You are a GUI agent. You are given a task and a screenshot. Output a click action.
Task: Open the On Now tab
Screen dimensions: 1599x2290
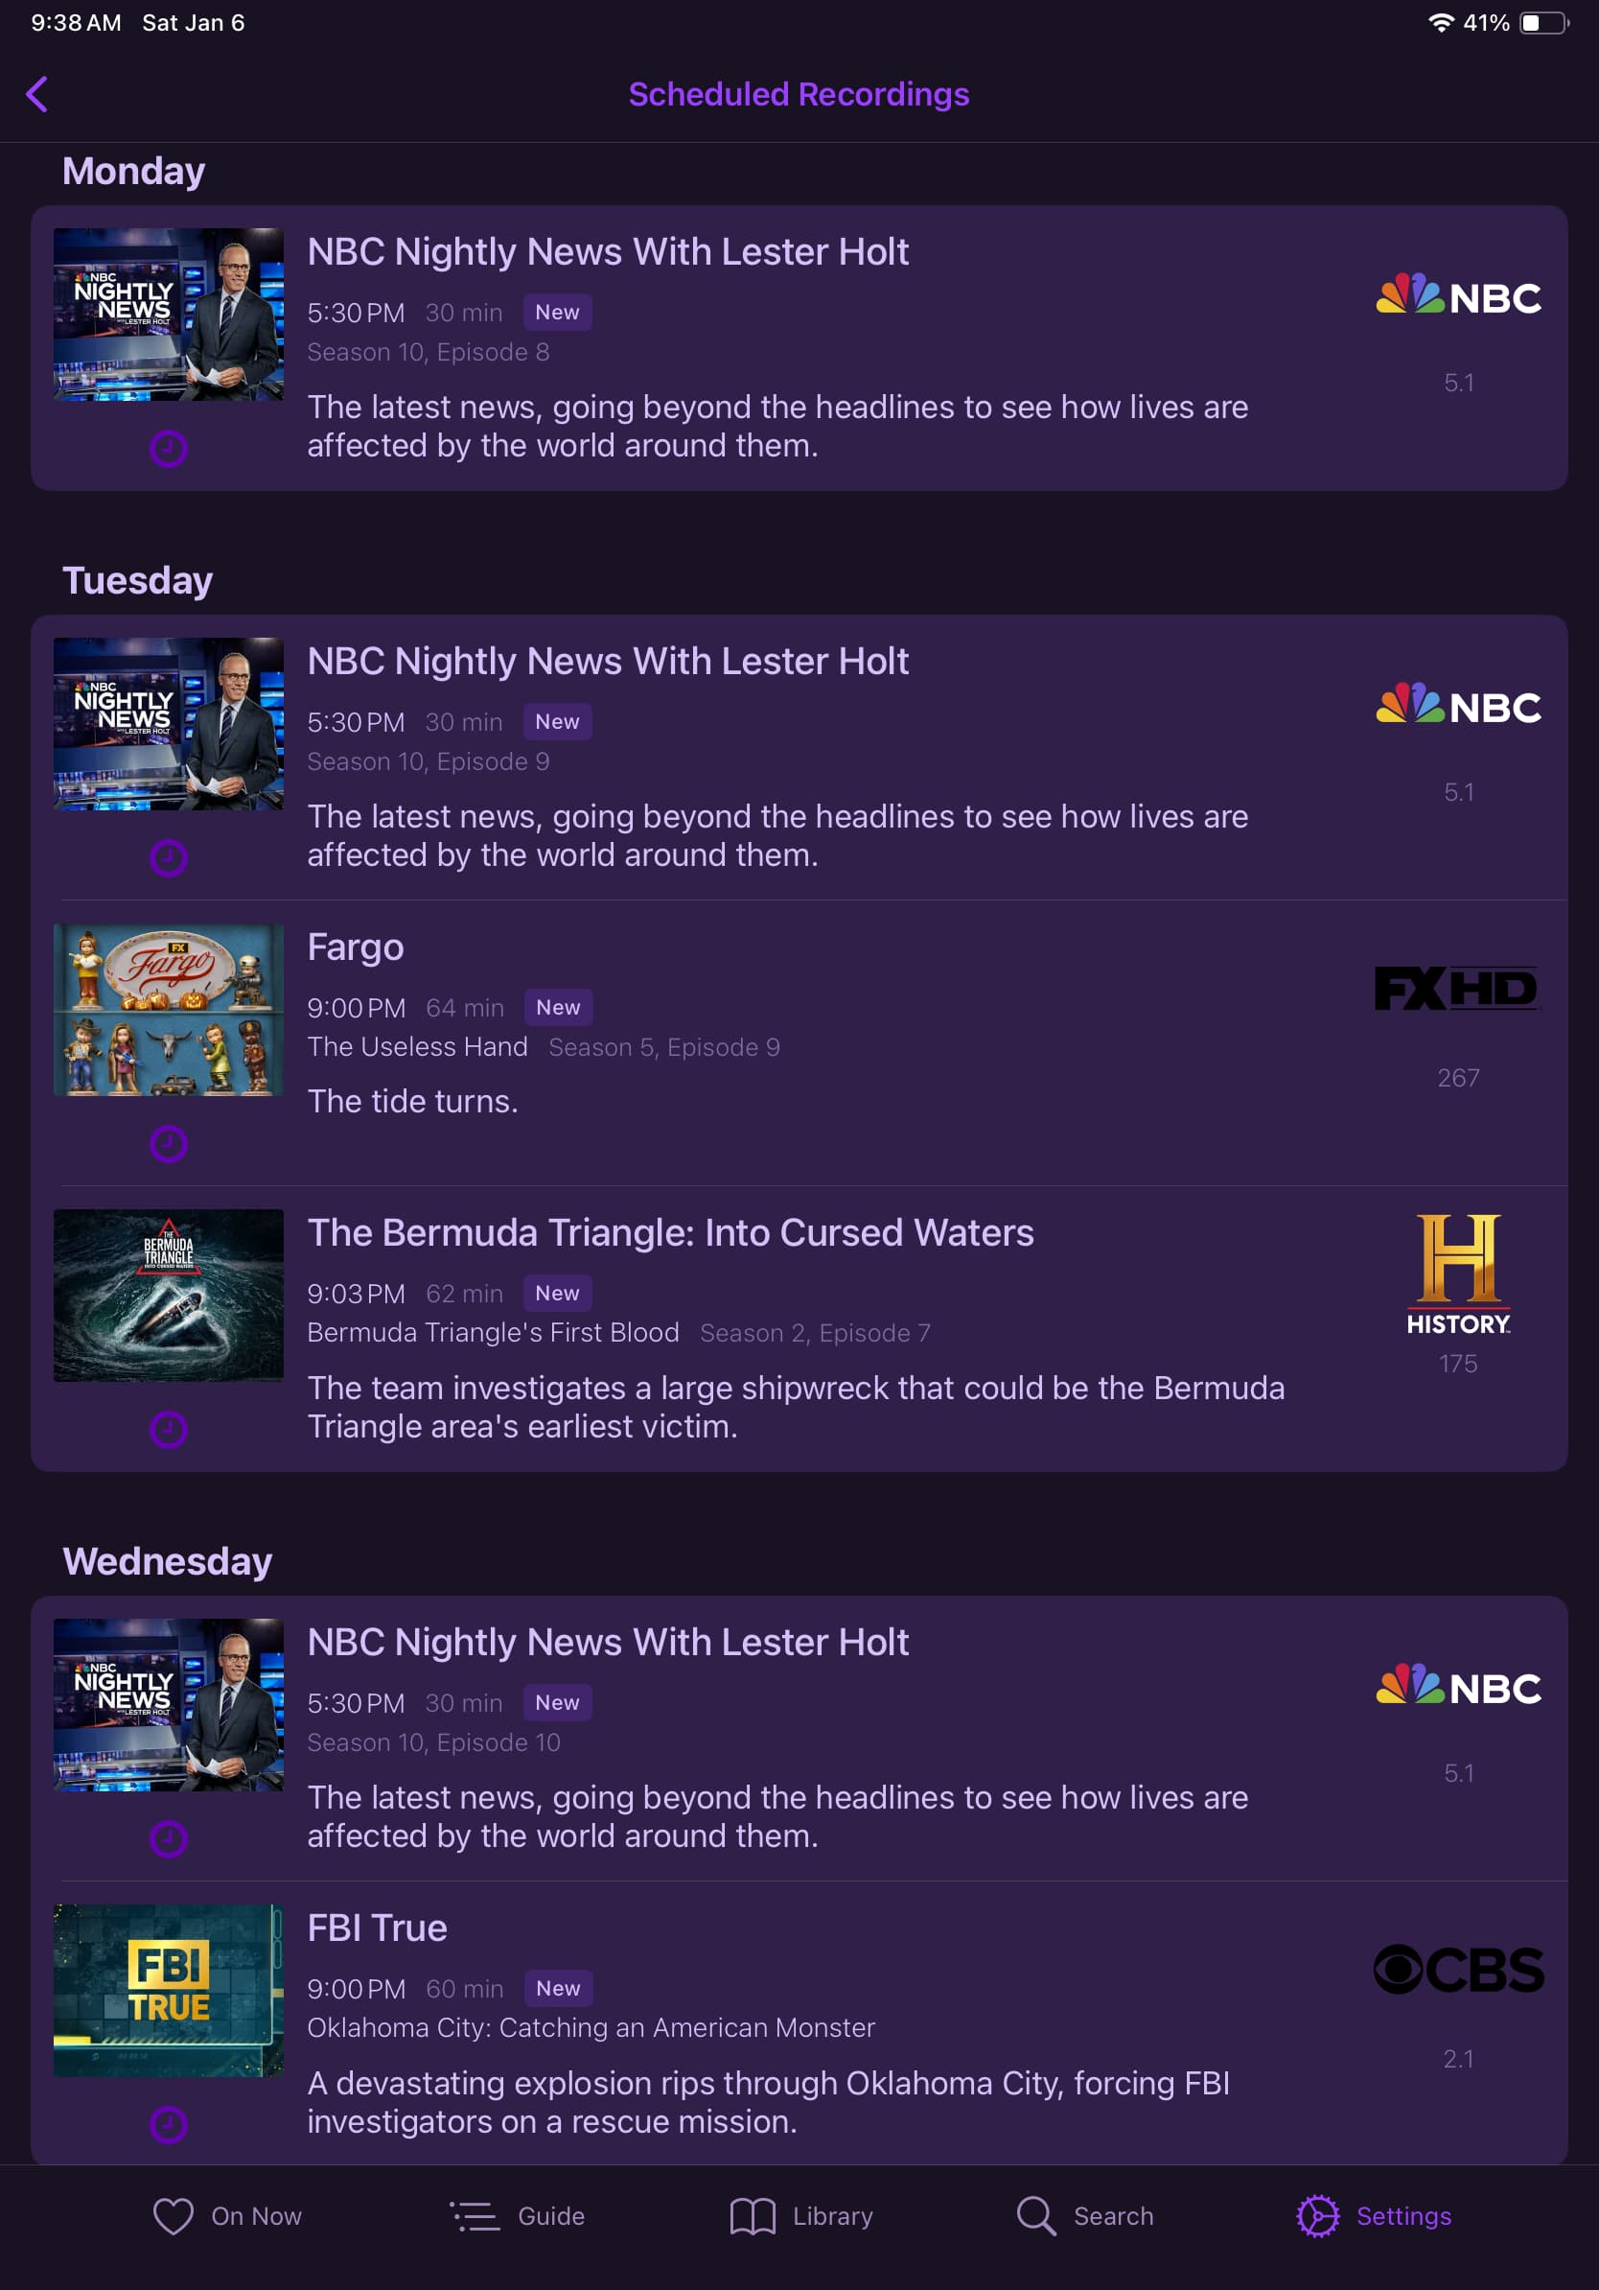coord(227,2215)
